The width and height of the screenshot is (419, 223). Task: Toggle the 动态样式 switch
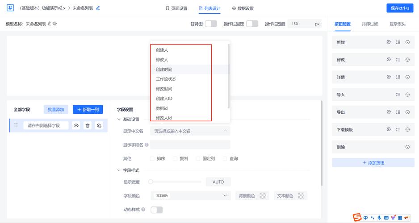click(157, 210)
